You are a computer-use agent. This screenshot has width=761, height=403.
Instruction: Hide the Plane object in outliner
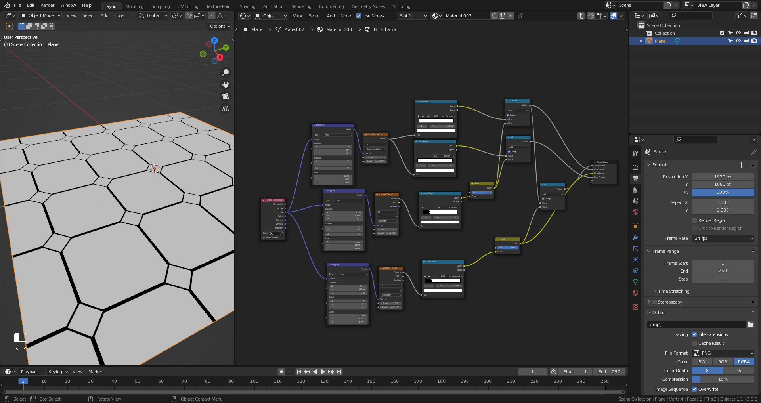[738, 41]
